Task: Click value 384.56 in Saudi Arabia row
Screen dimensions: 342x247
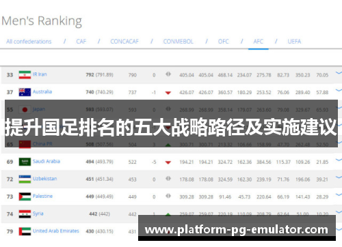Action: click(264, 162)
